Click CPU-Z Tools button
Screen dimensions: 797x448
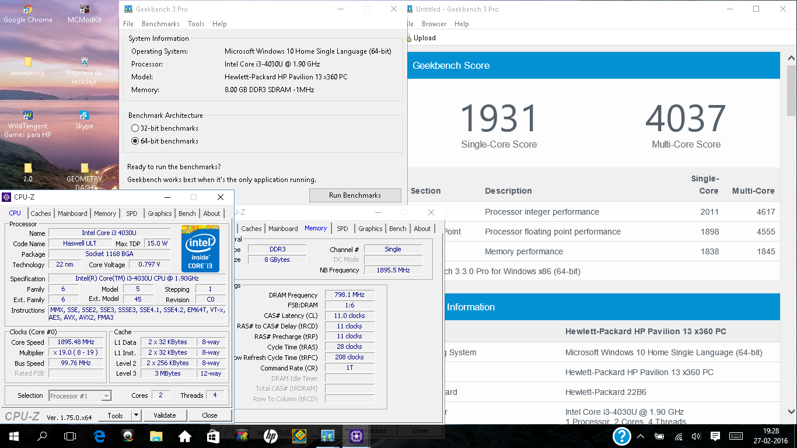pos(115,415)
